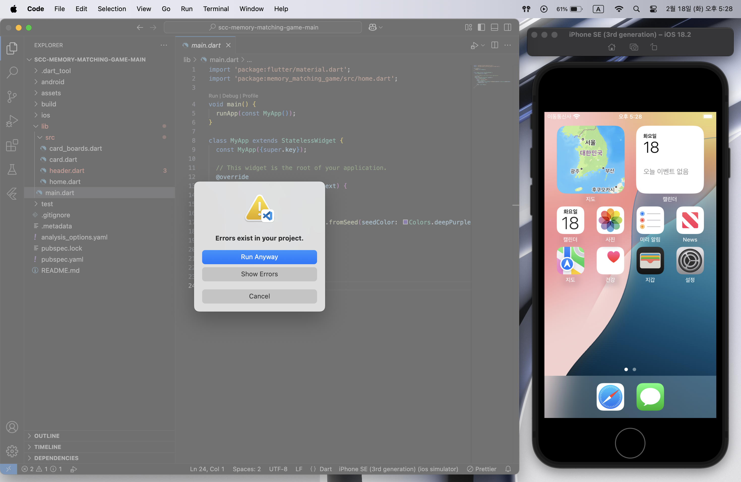Go forward with the navigation arrow

pos(153,27)
